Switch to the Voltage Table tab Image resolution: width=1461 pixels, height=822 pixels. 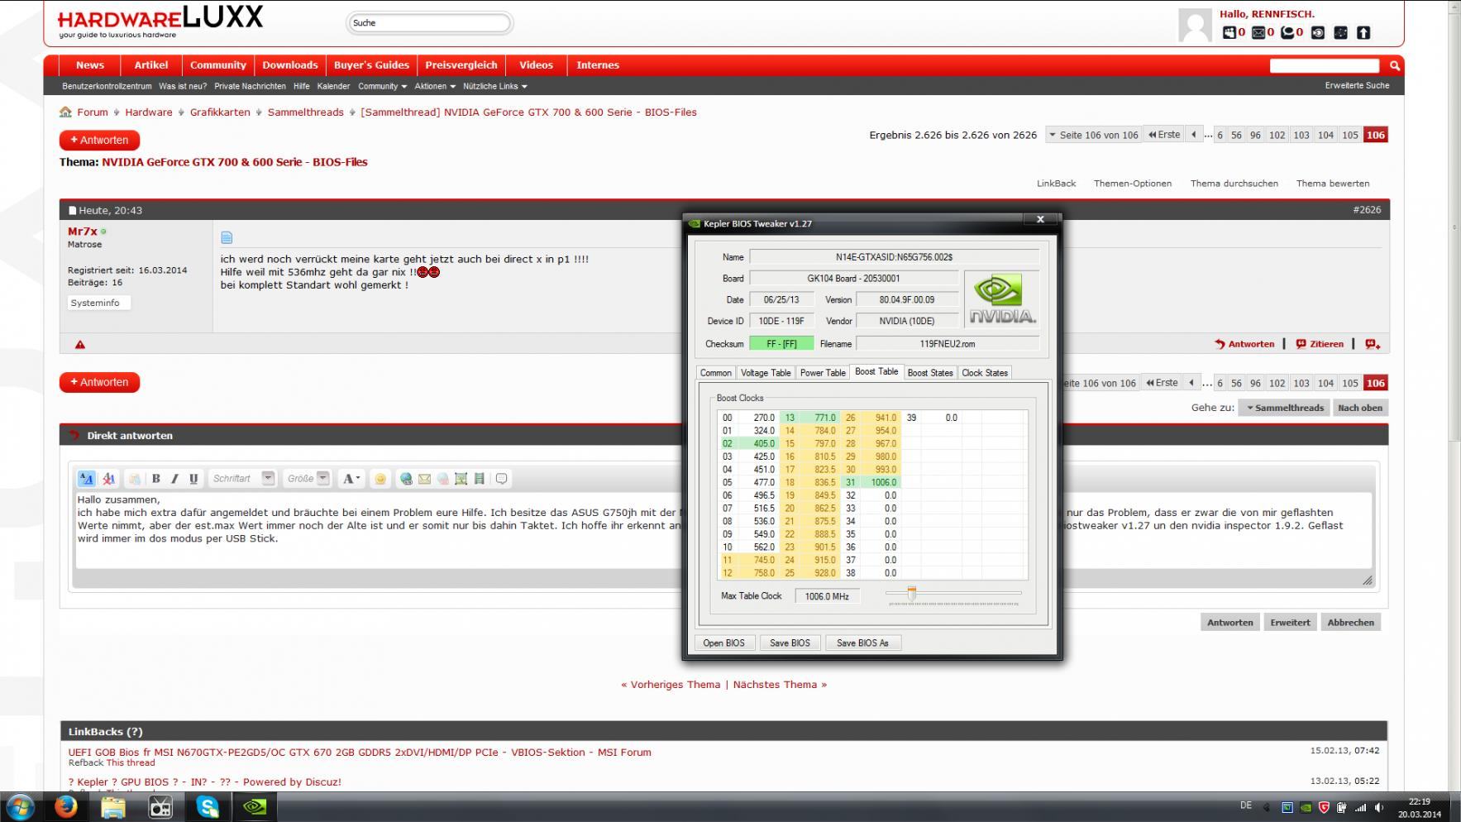point(766,373)
